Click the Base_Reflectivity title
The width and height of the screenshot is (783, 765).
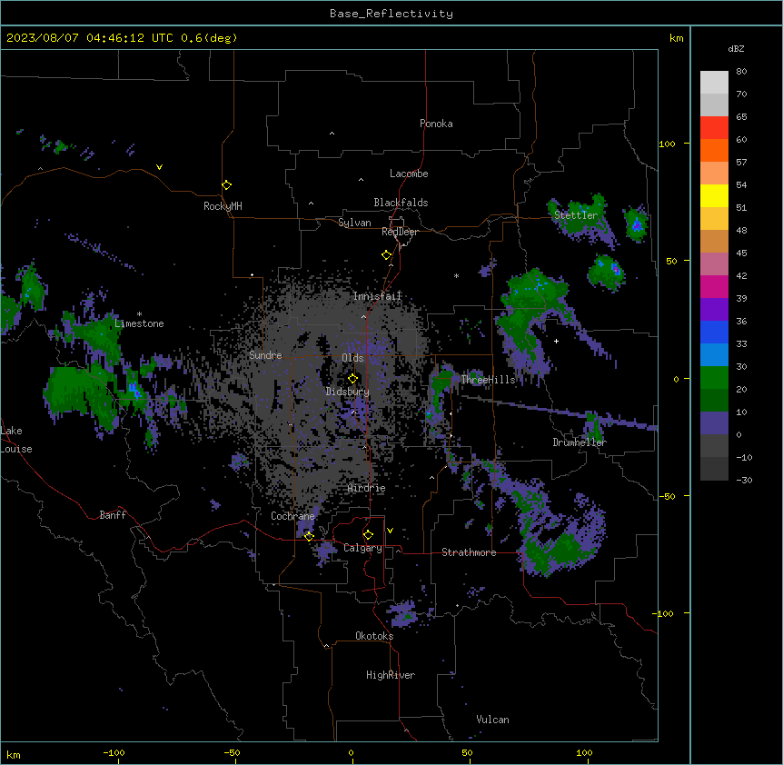[x=391, y=14]
